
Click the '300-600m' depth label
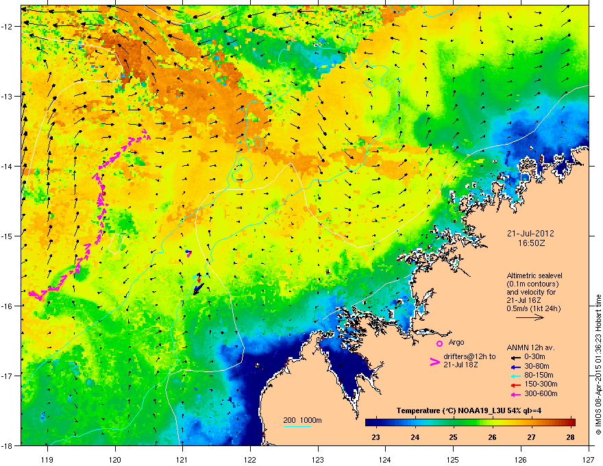[541, 393]
